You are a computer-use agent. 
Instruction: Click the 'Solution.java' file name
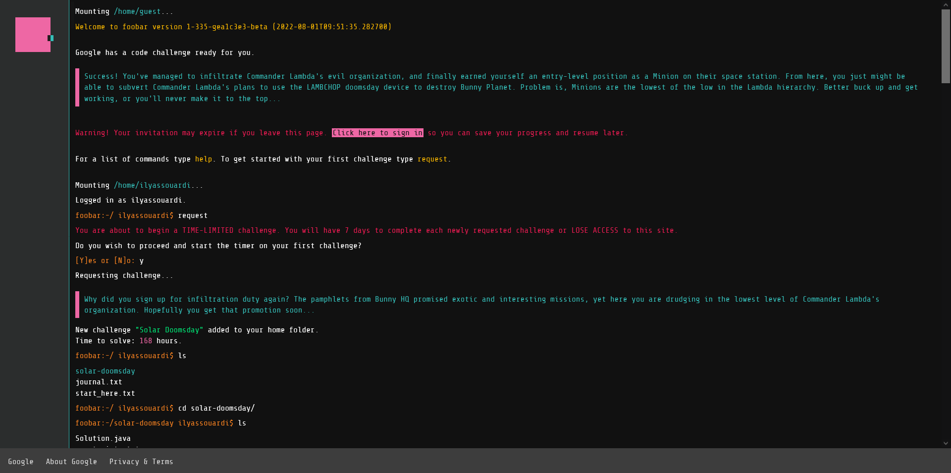click(x=103, y=438)
